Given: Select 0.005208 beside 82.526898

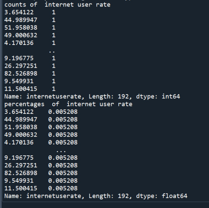Looking at the screenshot, I should [x=63, y=173].
